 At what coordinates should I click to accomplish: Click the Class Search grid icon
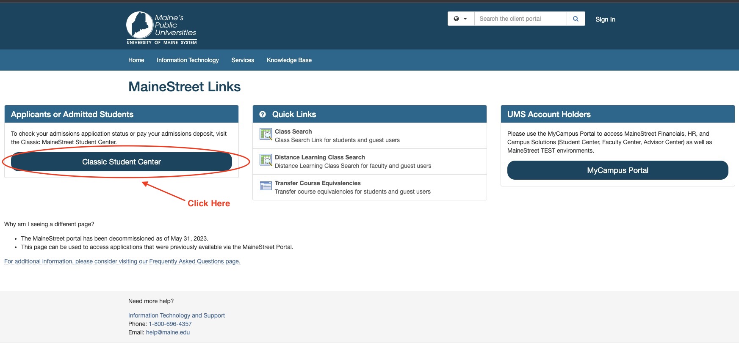coord(266,134)
